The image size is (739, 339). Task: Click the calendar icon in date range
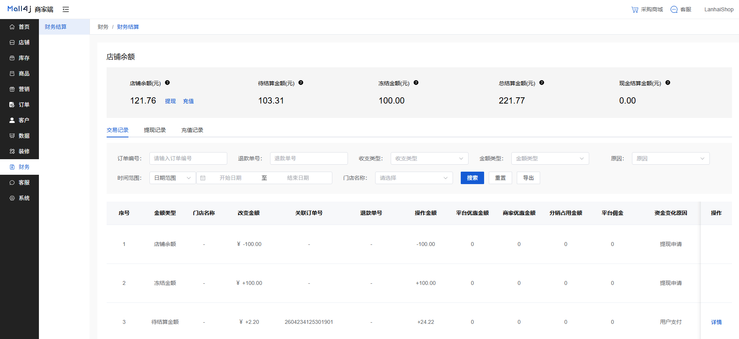click(x=203, y=178)
